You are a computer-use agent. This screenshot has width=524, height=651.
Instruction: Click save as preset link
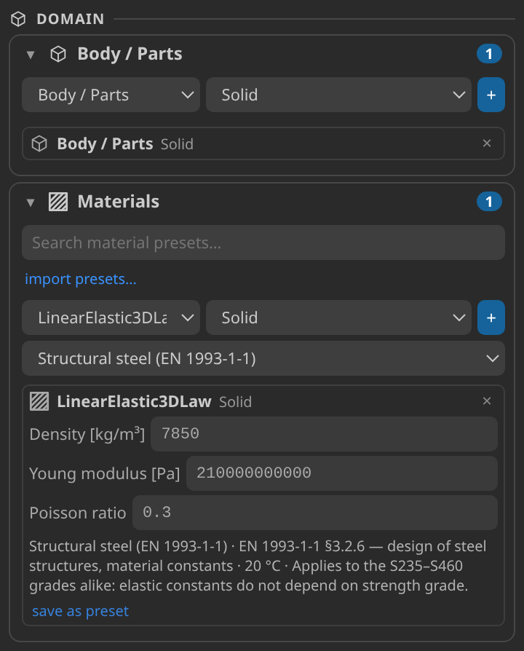(81, 611)
